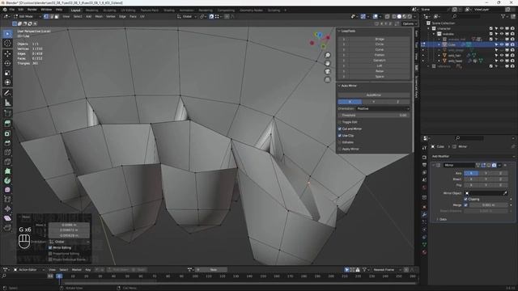Expand the Data section in Mirror modifier
The image size is (518, 291).
(438, 219)
